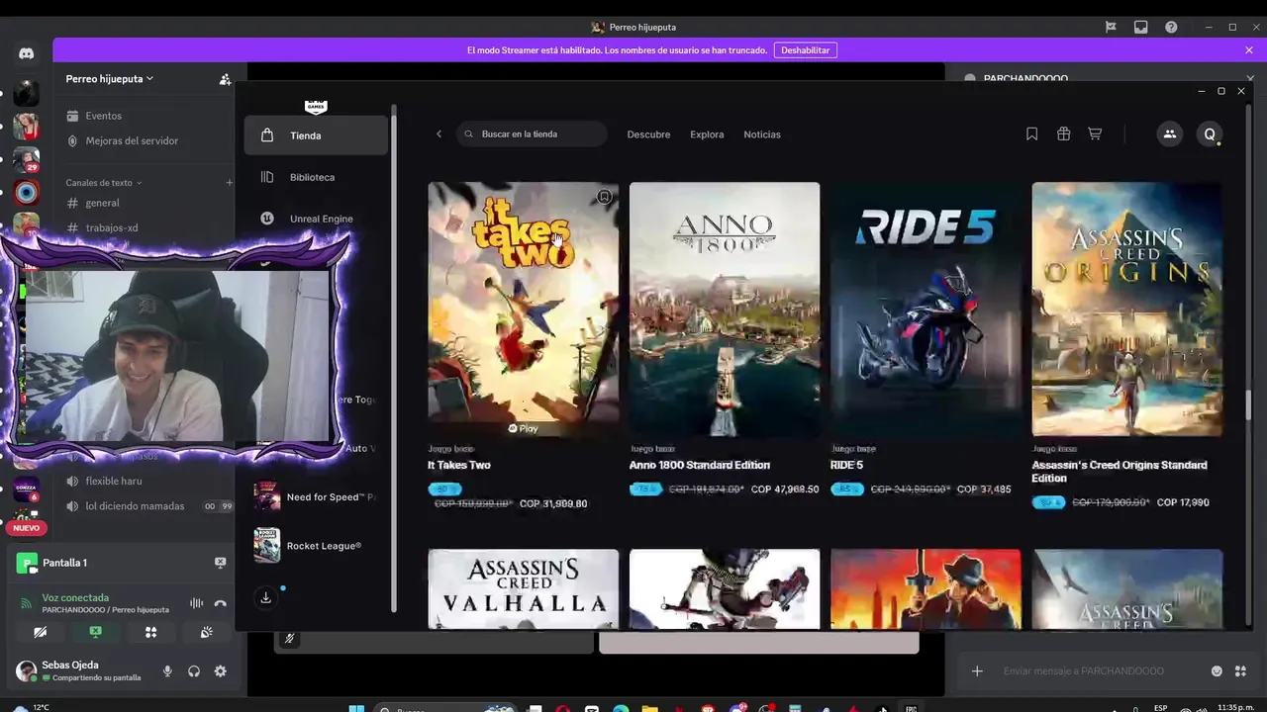
Task: Disable Streamer mode via Deshabilitar
Action: (805, 50)
